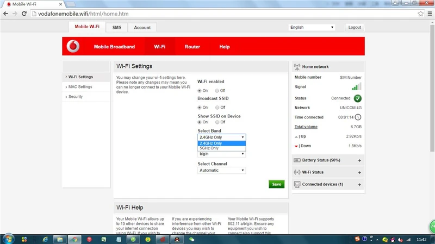Choose 2.4GHz Only from the band list

[x=221, y=143]
